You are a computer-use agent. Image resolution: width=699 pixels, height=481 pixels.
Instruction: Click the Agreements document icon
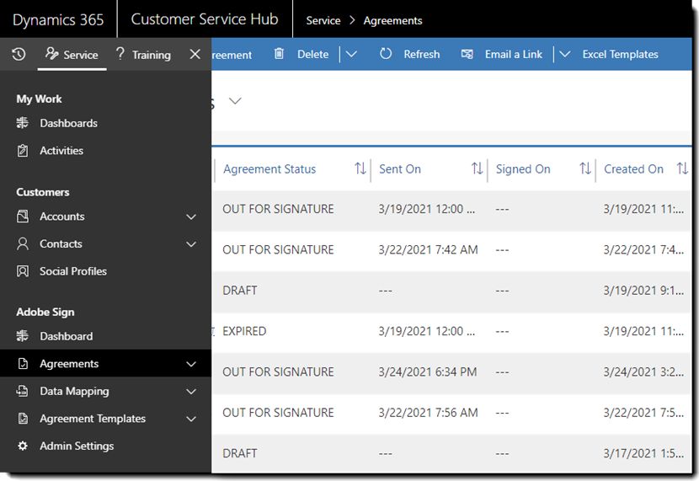coord(22,364)
